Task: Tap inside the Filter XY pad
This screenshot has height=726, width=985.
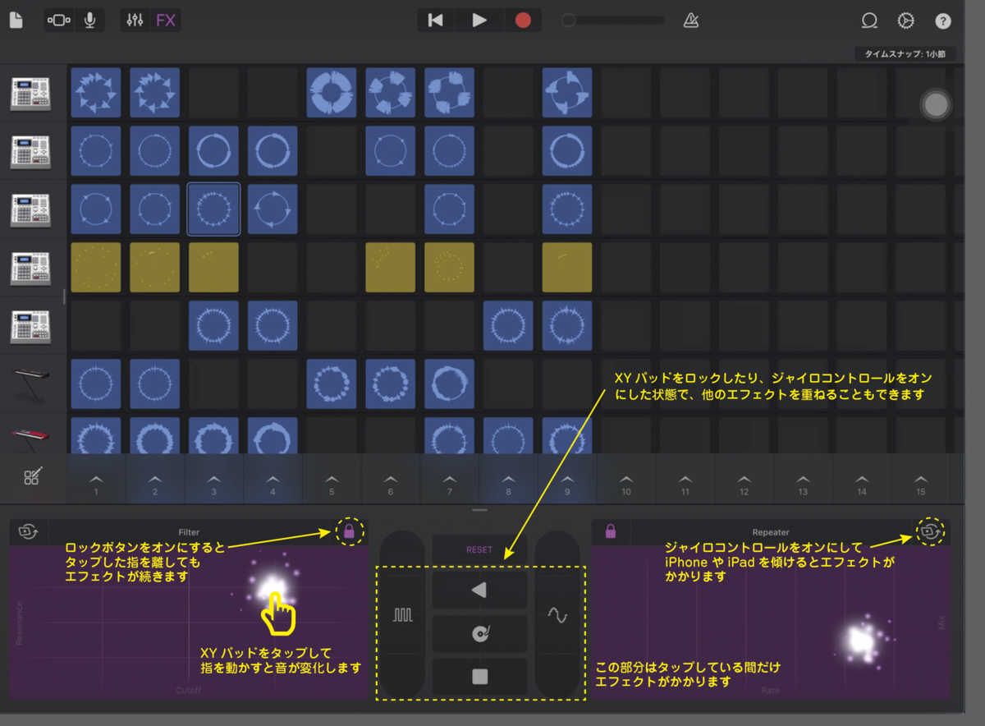Action: point(189,623)
